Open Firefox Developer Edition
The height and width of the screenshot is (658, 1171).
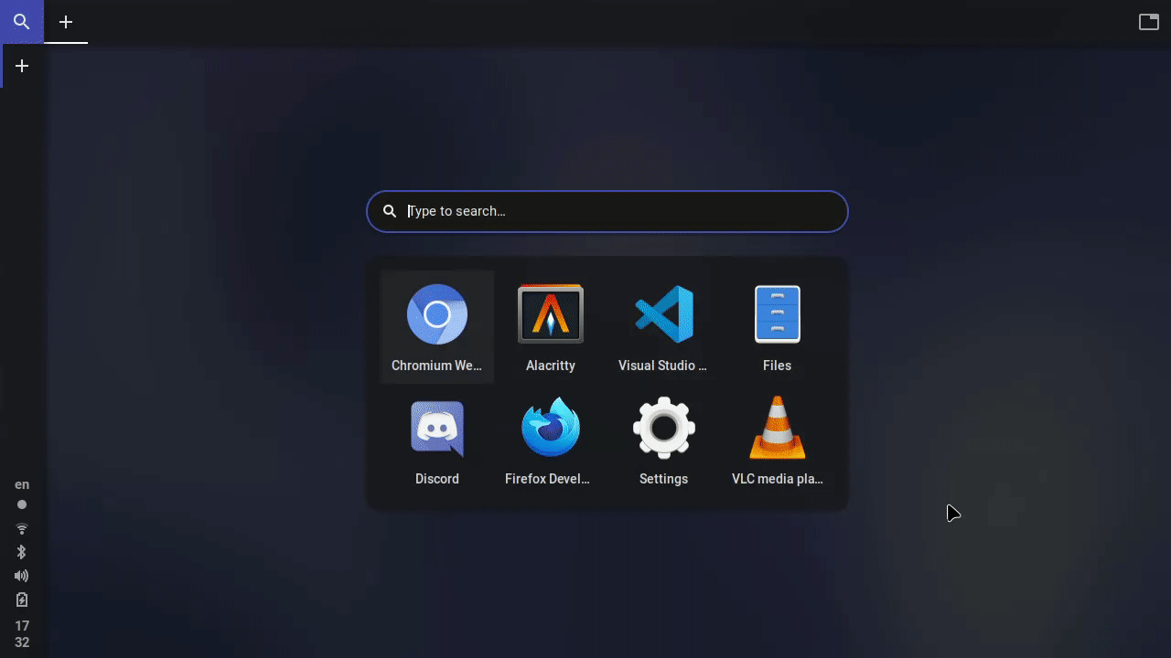pyautogui.click(x=551, y=440)
